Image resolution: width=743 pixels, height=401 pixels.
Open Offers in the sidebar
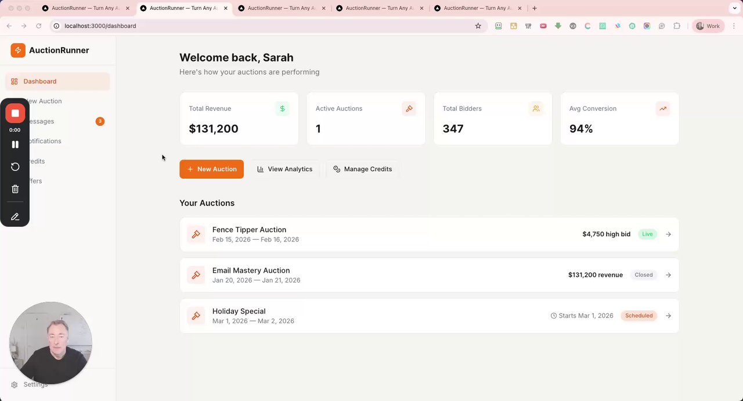click(57, 181)
